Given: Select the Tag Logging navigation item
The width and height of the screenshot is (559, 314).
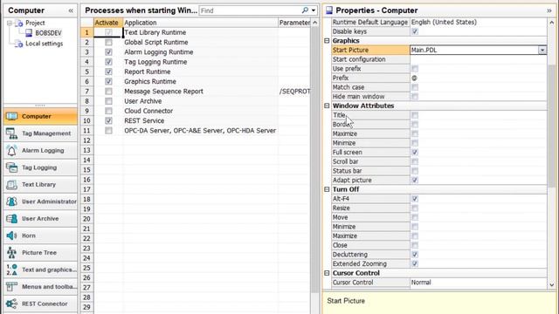Looking at the screenshot, I should (40, 167).
